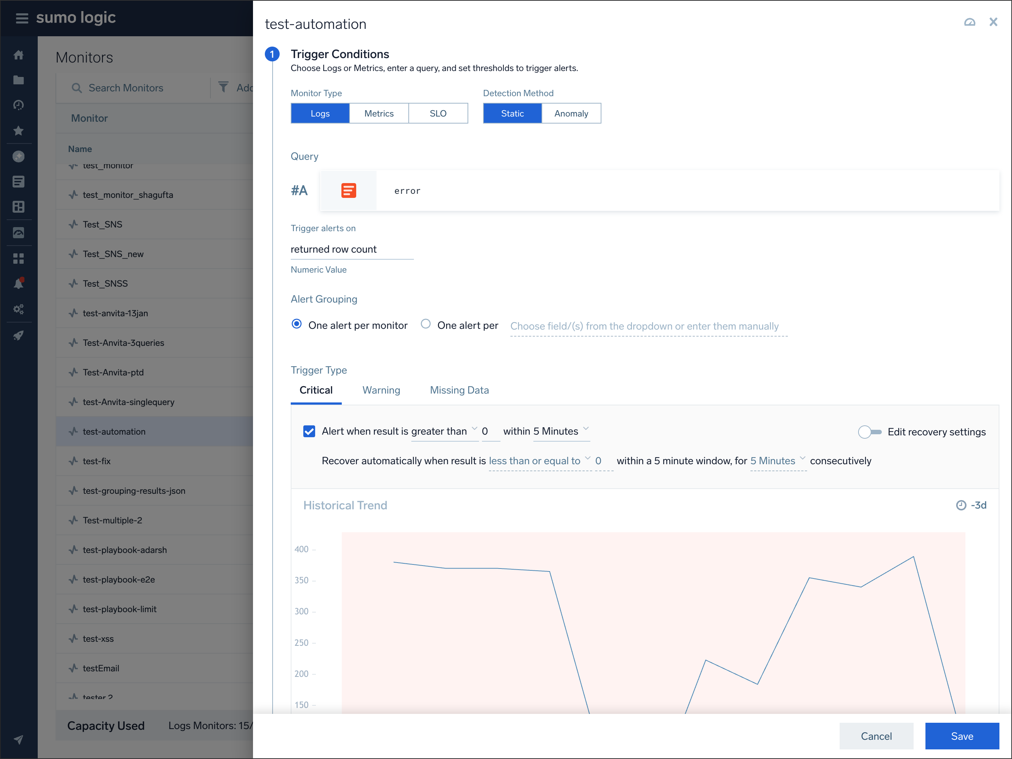This screenshot has width=1012, height=759.
Task: Open the Dashboards panel icon
Action: 19,207
